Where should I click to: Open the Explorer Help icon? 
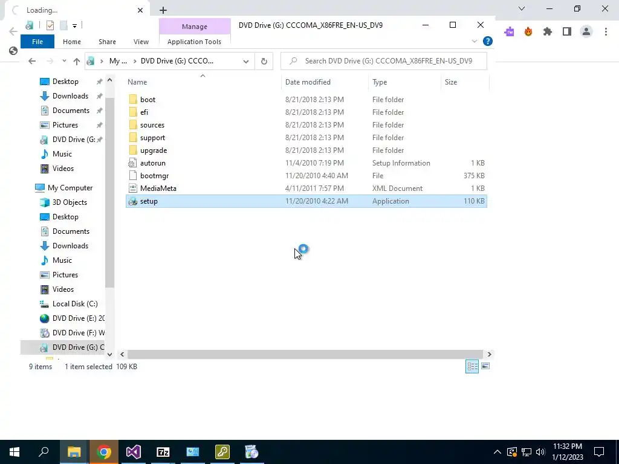click(x=488, y=41)
